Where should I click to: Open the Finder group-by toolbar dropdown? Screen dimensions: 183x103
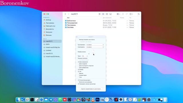click(118, 14)
